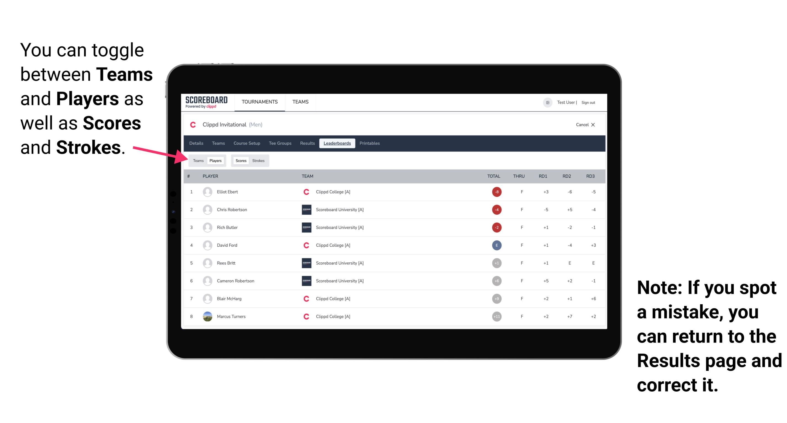
Task: Click the Printables navigation tab
Action: click(370, 143)
